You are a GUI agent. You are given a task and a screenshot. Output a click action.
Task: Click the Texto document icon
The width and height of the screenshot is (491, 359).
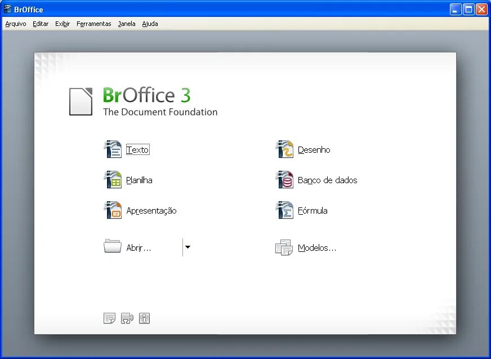pyautogui.click(x=113, y=149)
